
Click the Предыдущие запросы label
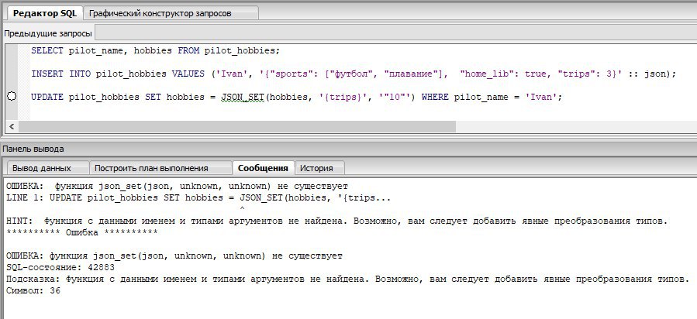[48, 33]
